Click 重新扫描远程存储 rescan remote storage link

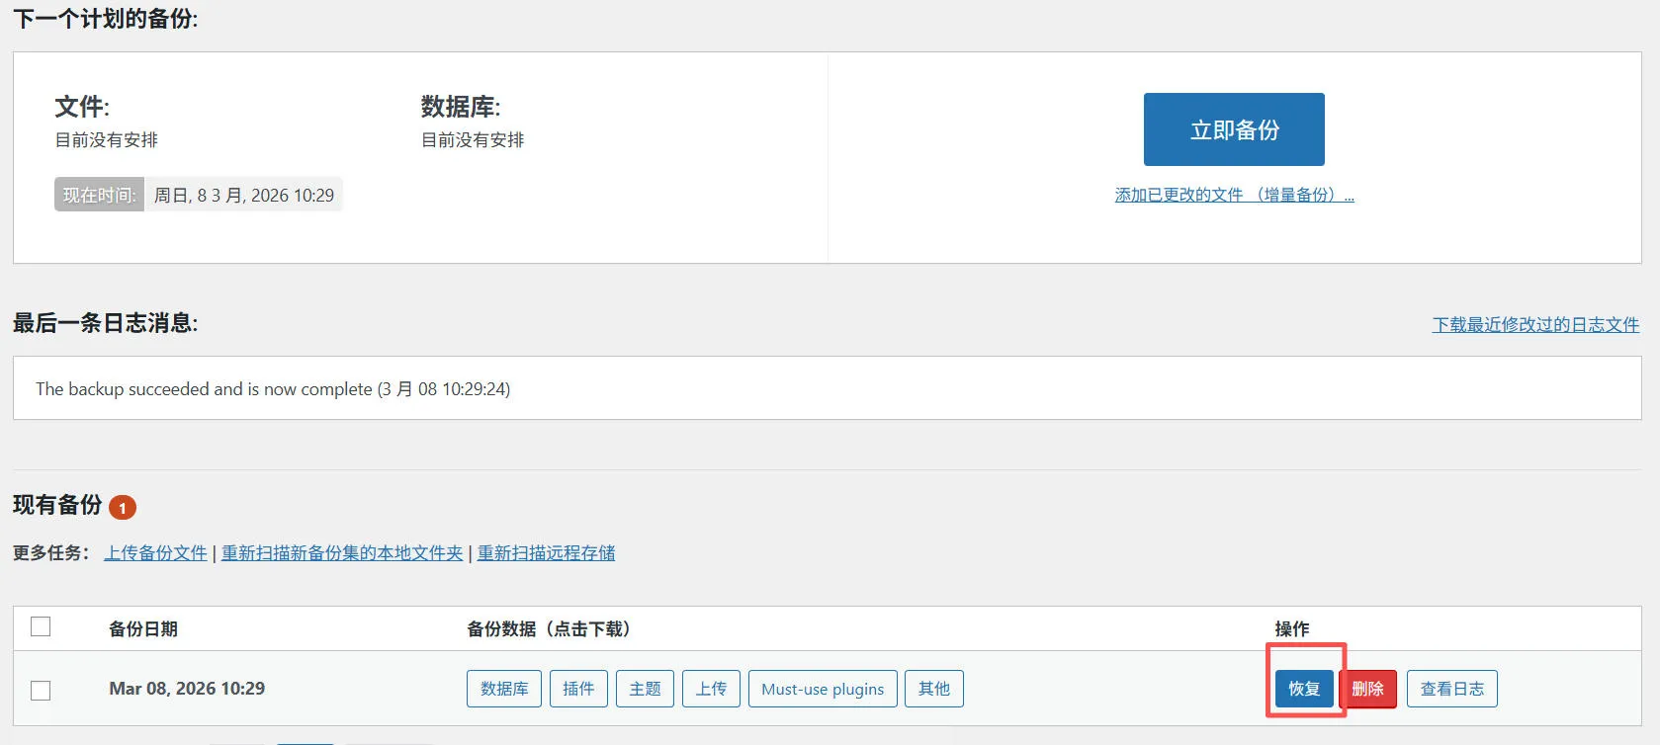(x=546, y=552)
